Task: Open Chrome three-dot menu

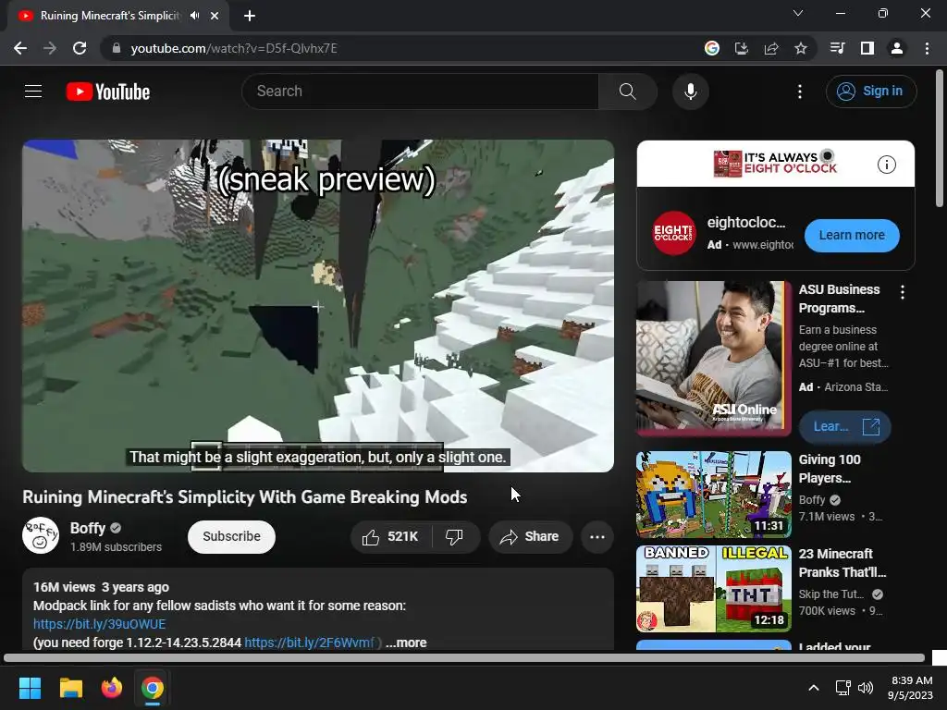Action: coord(927,48)
